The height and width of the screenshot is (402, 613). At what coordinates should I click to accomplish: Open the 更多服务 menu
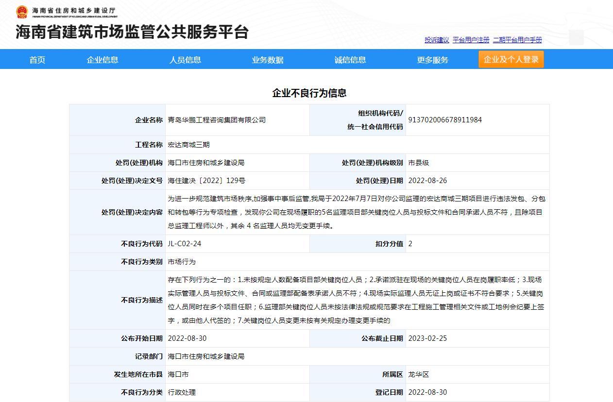[x=433, y=60]
